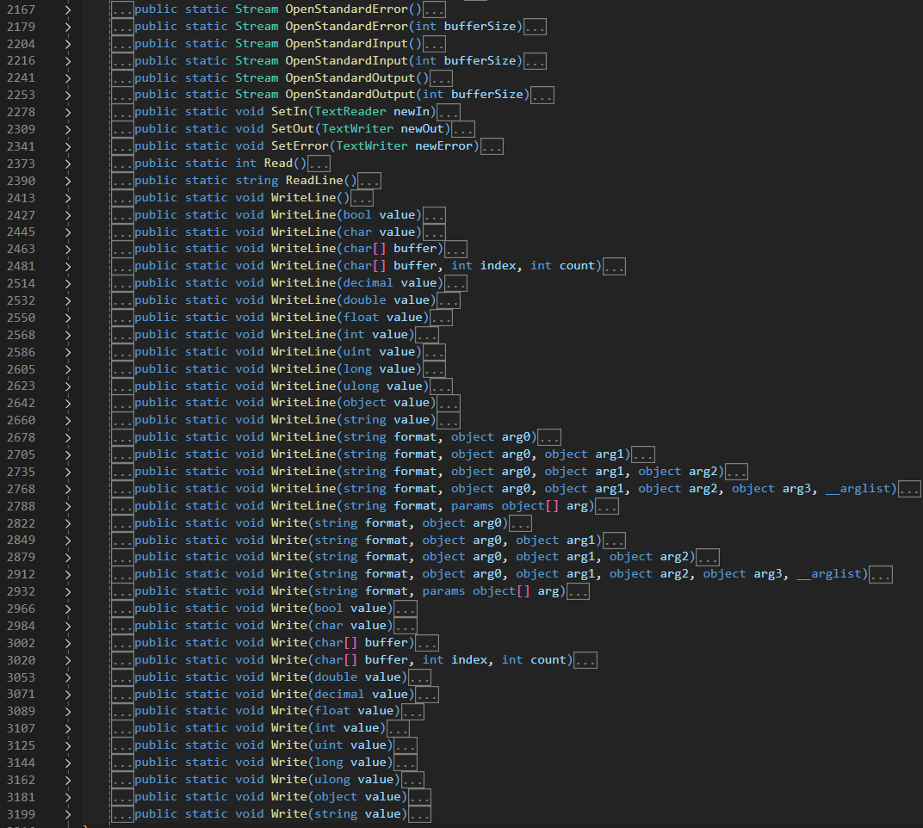Open ellipsis box after Write(ulong value)
The width and height of the screenshot is (923, 828).
412,781
